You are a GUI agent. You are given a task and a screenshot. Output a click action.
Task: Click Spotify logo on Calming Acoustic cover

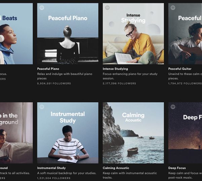coord(107,107)
